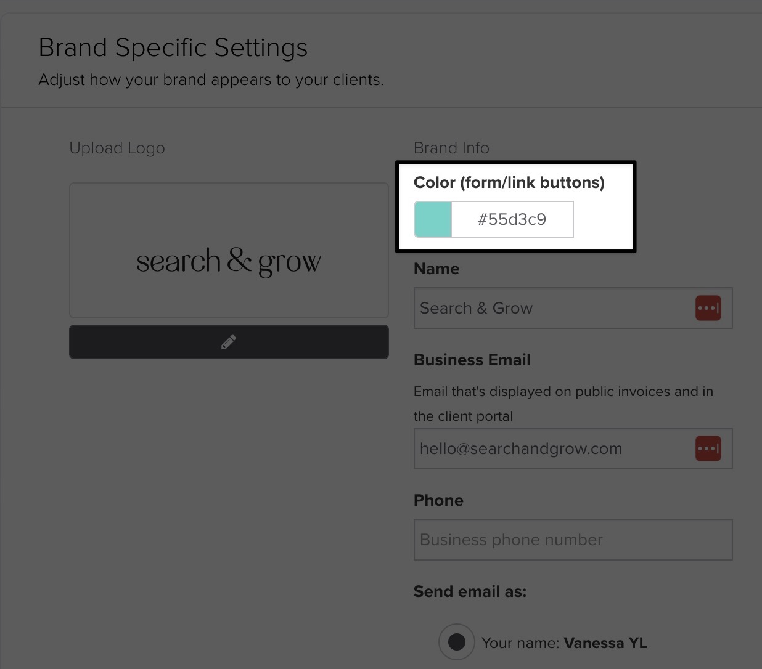Click the pencil edit logo button
The width and height of the screenshot is (762, 669).
[x=229, y=342]
